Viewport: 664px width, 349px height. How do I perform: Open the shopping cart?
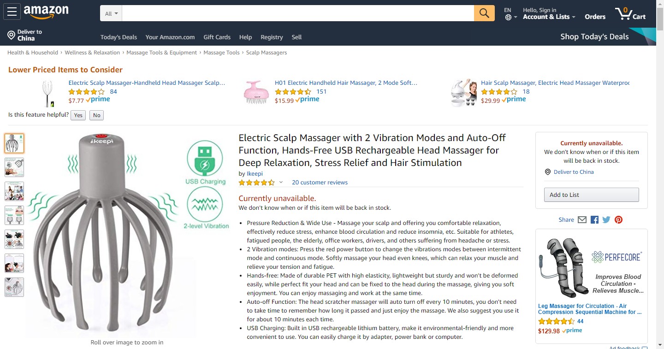[x=630, y=14]
